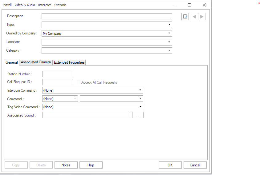Open Owned by Company dropdown

pos(169,34)
